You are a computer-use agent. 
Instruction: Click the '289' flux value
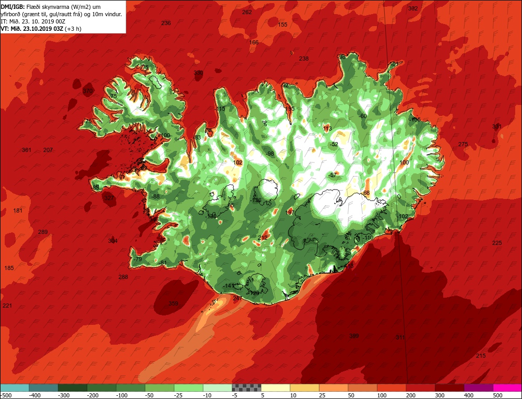click(43, 232)
